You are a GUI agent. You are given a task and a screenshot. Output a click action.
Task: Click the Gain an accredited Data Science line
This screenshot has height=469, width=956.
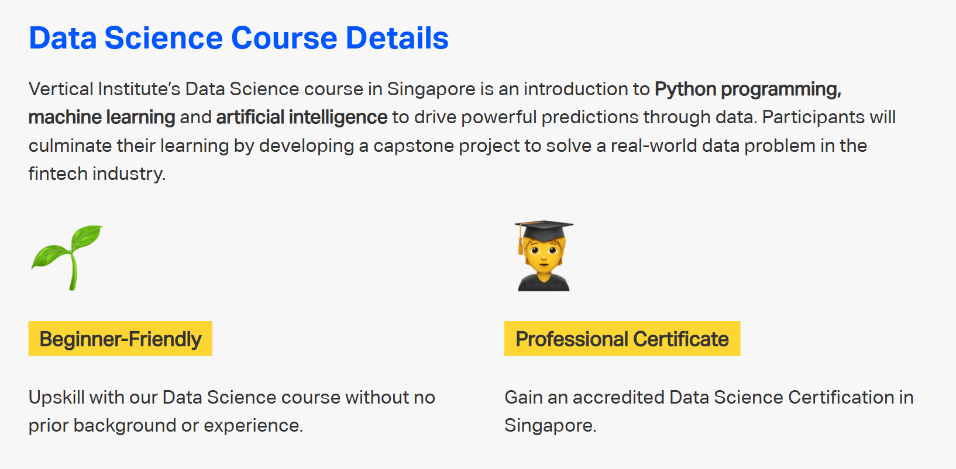click(x=709, y=398)
